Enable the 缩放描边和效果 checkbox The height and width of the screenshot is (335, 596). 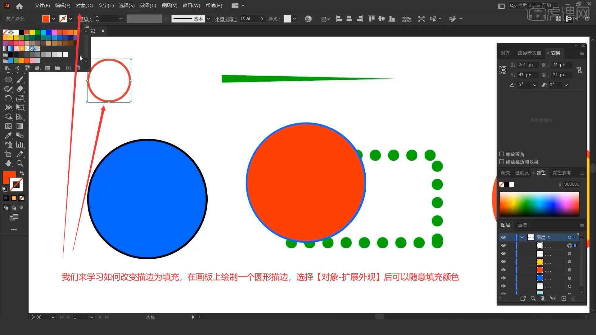(502, 162)
